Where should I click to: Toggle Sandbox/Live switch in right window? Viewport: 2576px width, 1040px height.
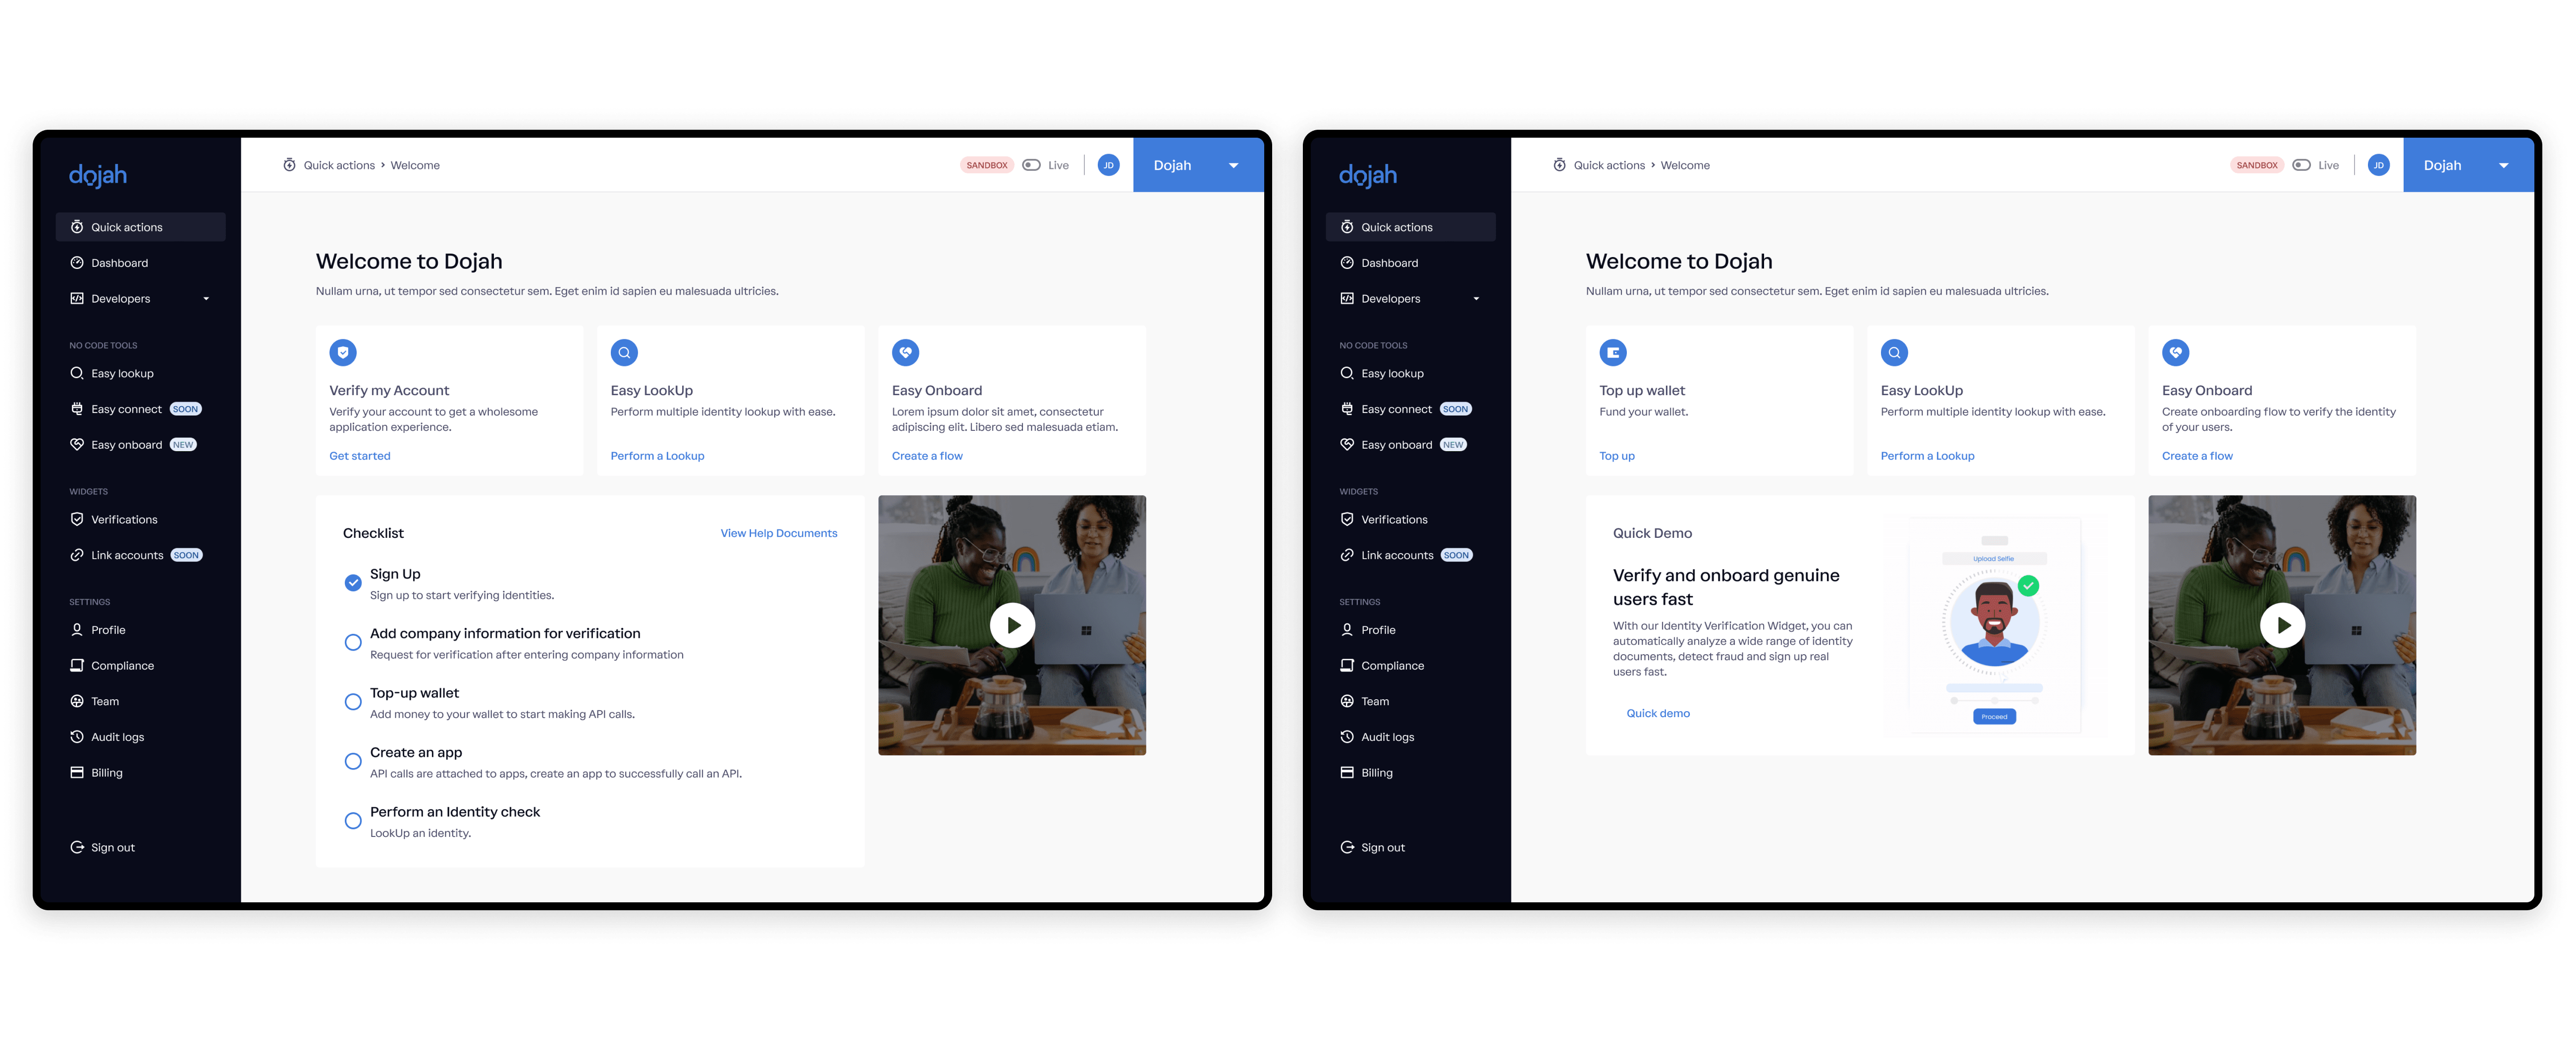2301,165
